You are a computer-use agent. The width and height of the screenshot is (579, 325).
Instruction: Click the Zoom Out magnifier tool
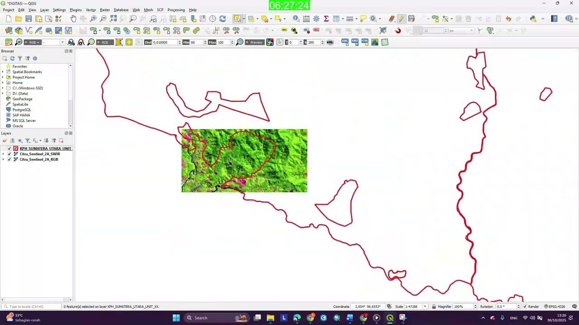103,19
